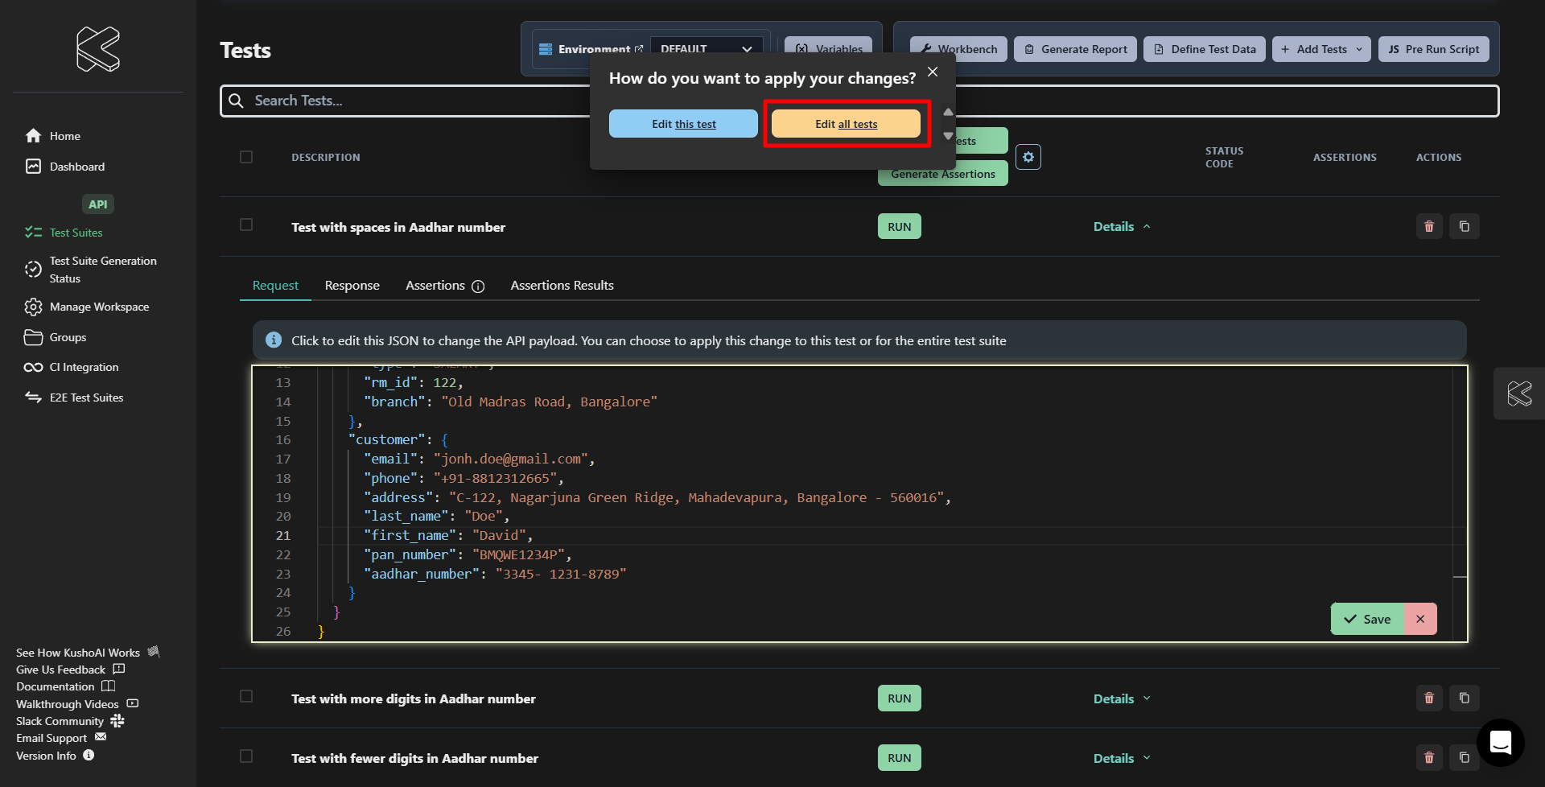This screenshot has height=787, width=1545.
Task: Select the spaces in Aadhar number test checkbox
Action: point(246,225)
